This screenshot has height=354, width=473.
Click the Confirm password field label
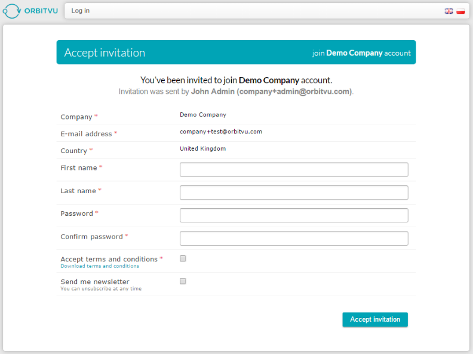pos(92,237)
